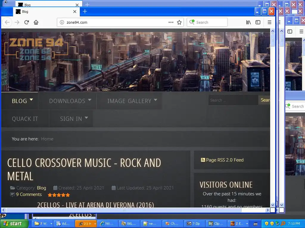Select the front Blog tab
The width and height of the screenshot is (305, 228).
[46, 12]
